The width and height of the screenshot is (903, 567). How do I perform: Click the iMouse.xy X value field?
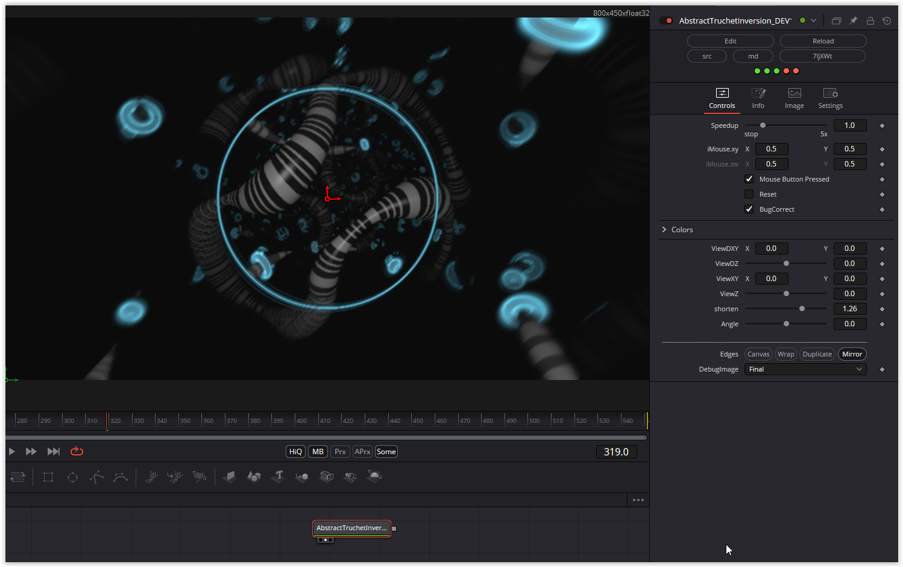pos(772,149)
